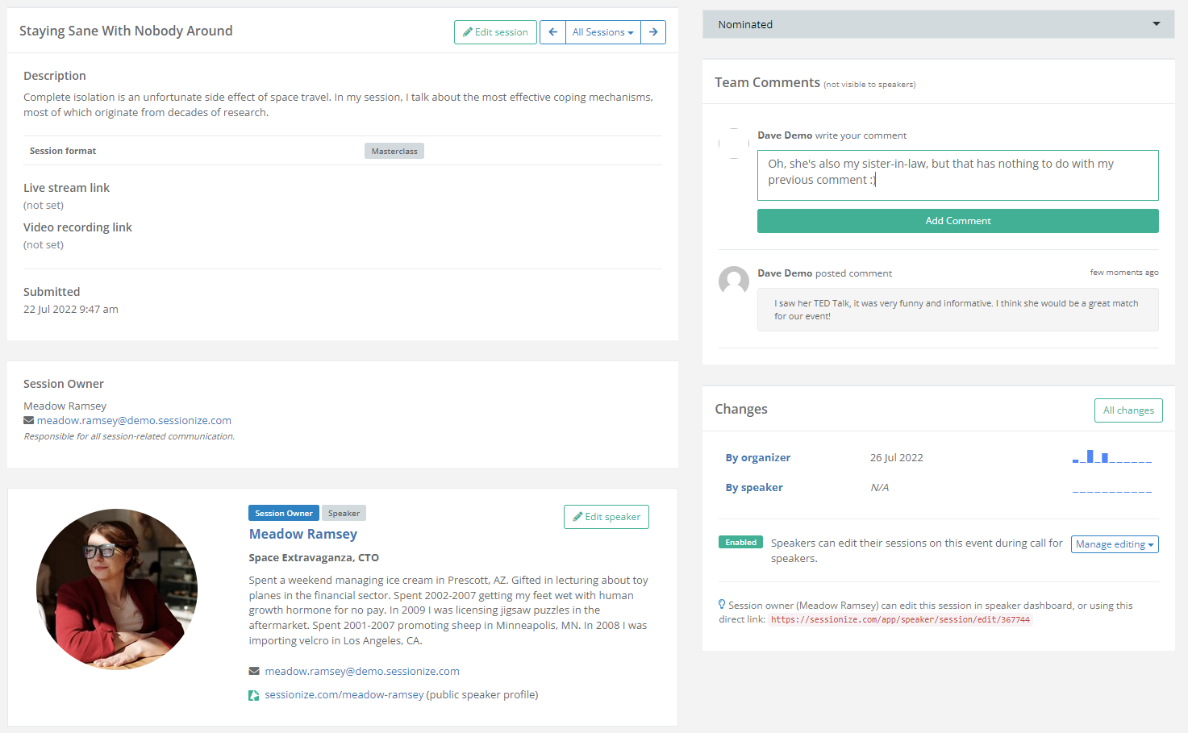Expand the Nominated status dropdown

938,24
